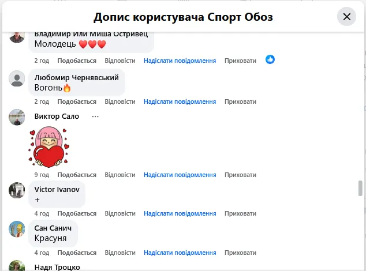
Task: Send message to Любомир Чернявський
Action: click(x=180, y=101)
